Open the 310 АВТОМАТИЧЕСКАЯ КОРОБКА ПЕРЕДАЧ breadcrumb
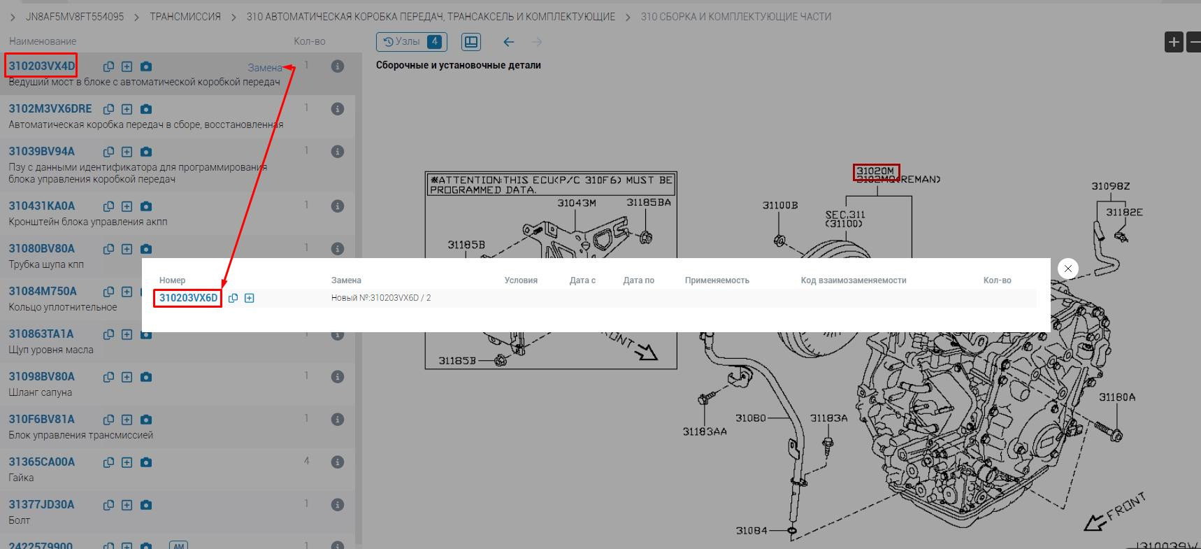Viewport: 1201px width, 549px height. pos(431,17)
